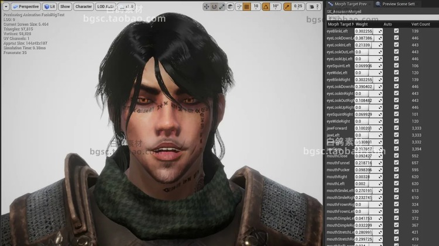Uncheck Auto for mouthStretchRight
Screen dimensions: 439x246
point(396,239)
